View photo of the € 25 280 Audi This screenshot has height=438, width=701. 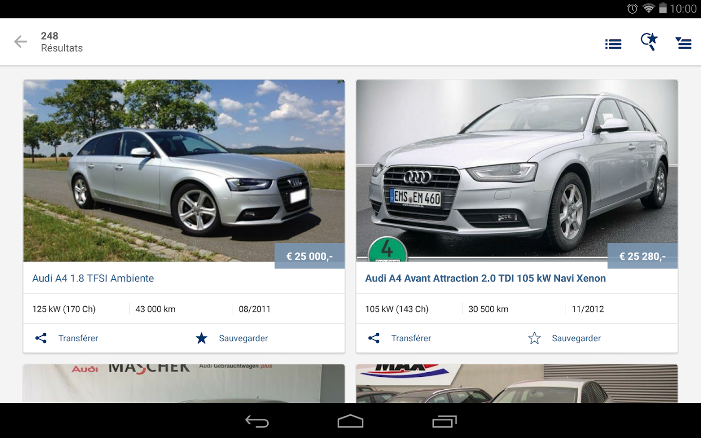click(x=517, y=171)
